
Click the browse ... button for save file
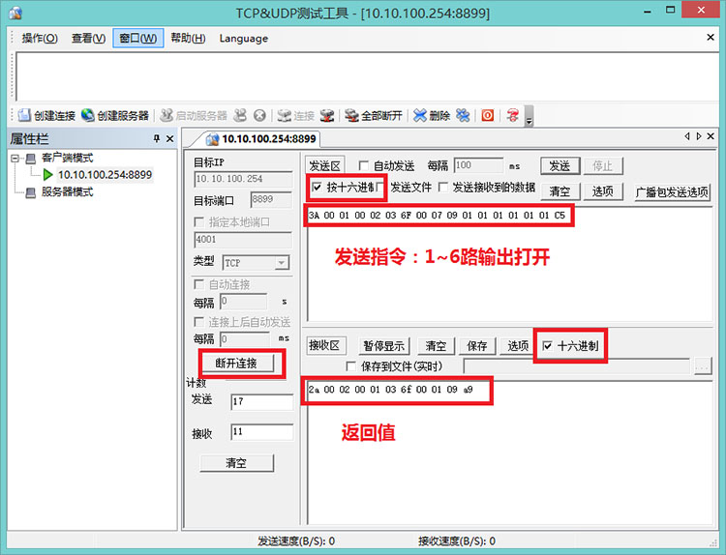(703, 366)
